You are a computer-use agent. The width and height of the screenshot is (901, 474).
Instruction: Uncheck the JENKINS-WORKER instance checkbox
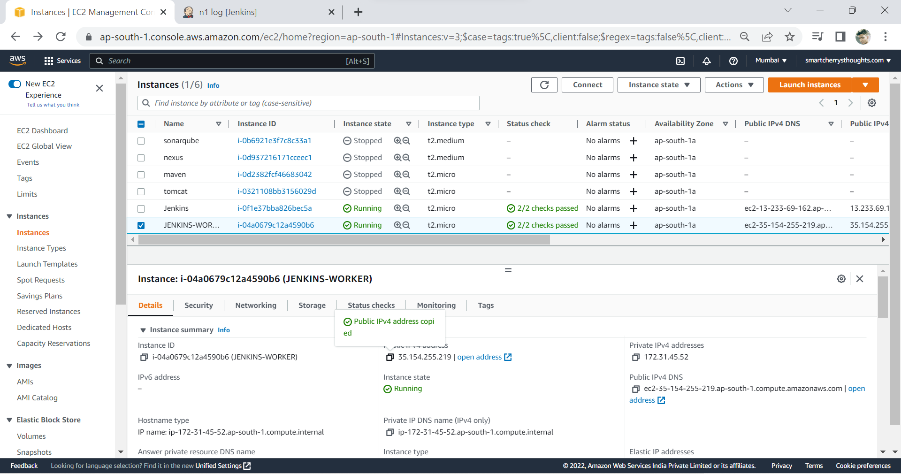[x=141, y=225]
